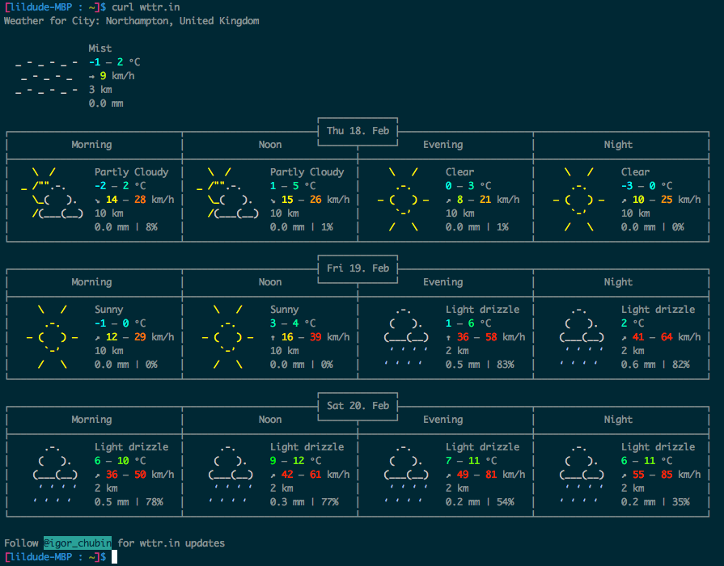
Task: Click Friday Evening column heading
Action: (x=442, y=282)
